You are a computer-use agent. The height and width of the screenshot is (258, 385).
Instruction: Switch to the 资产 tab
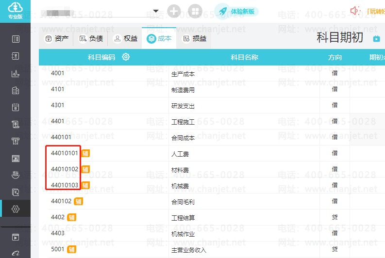click(x=56, y=38)
